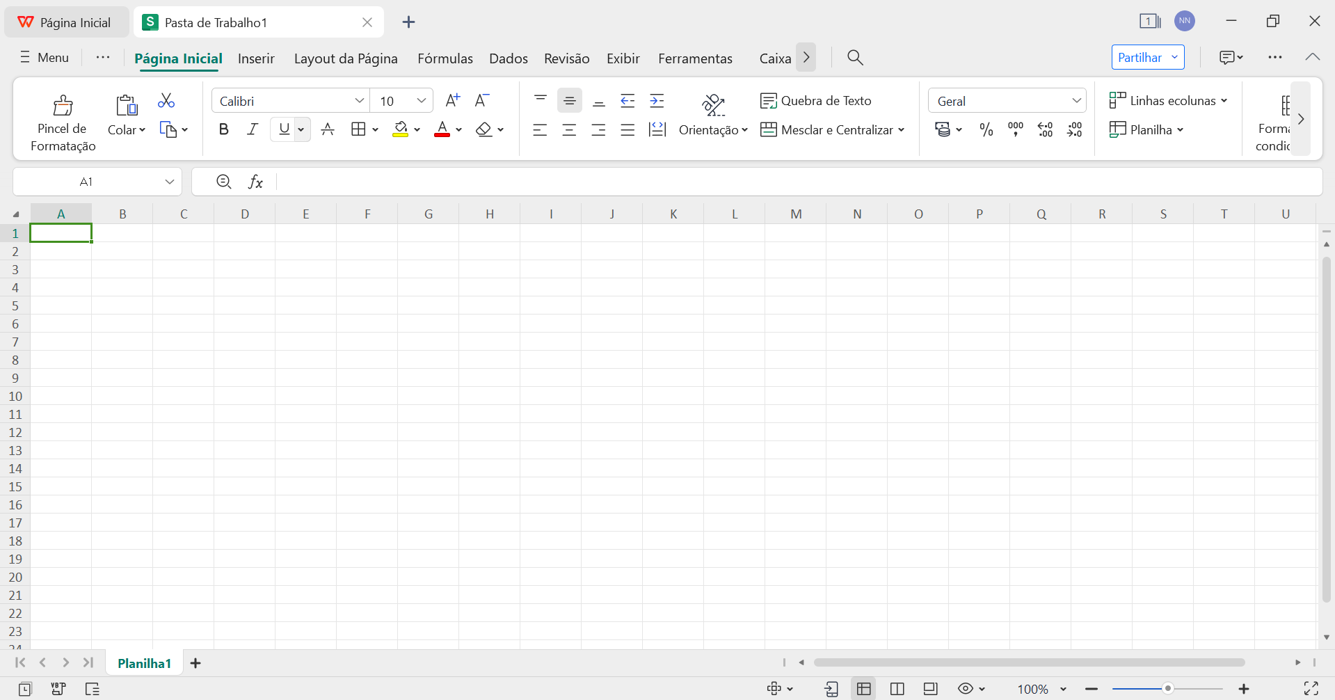Apply comma thousands separator format
Image resolution: width=1335 pixels, height=700 pixels.
click(x=1015, y=129)
